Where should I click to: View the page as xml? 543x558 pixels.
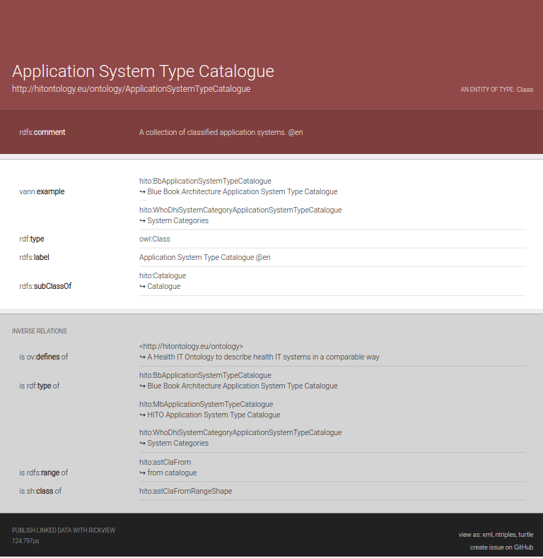coord(487,535)
